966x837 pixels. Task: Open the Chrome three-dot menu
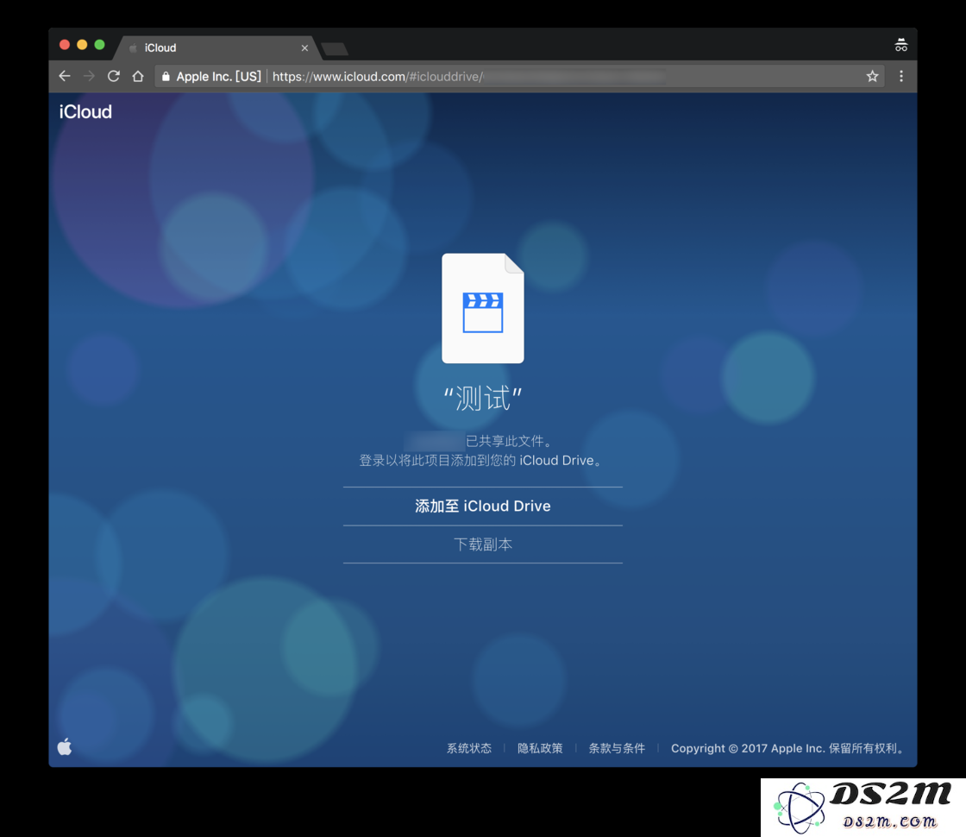[x=901, y=77]
